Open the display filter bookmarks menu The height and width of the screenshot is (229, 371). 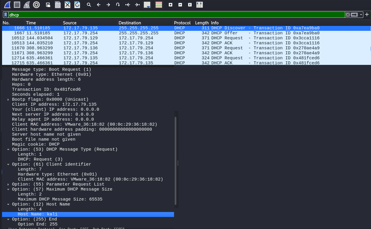[6, 15]
